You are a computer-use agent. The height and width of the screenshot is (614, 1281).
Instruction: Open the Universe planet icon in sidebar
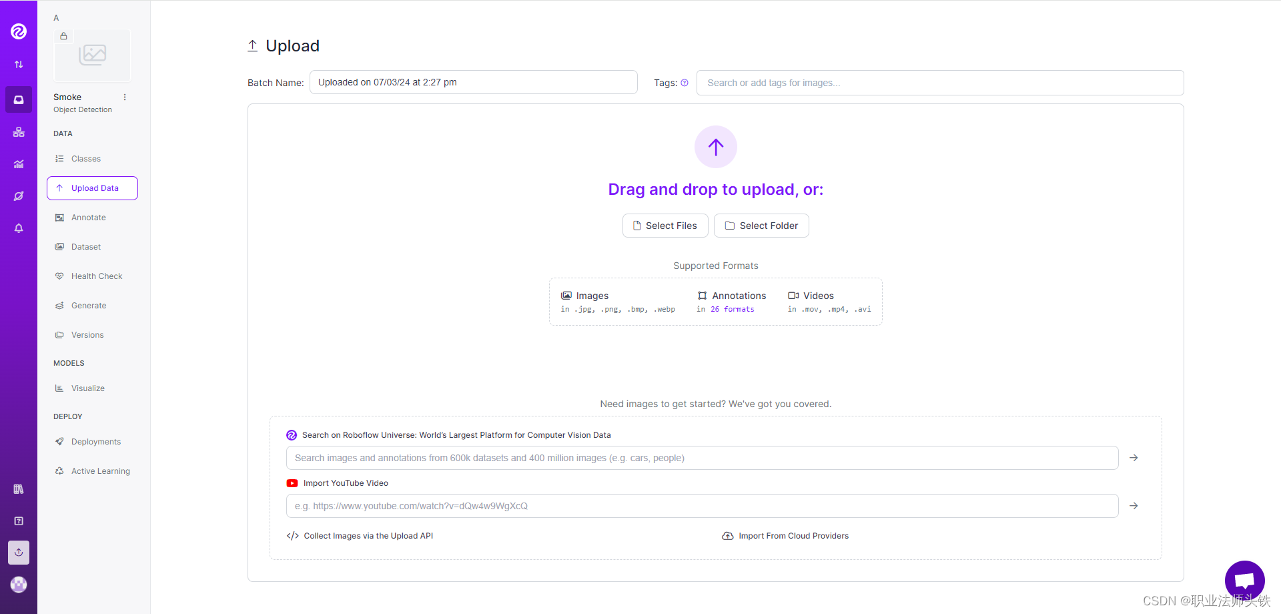point(19,196)
